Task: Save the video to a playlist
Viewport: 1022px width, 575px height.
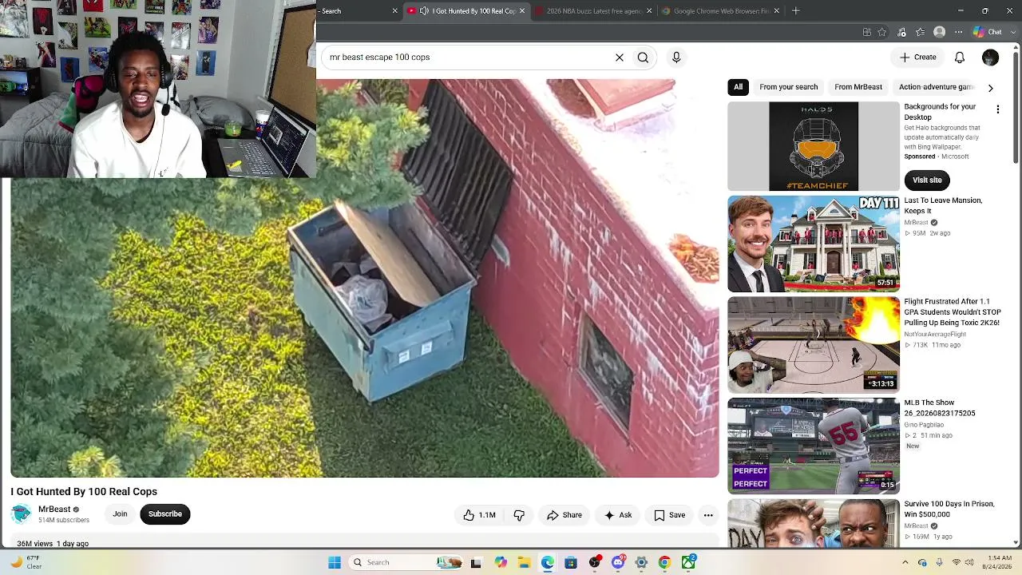Action: pos(670,515)
